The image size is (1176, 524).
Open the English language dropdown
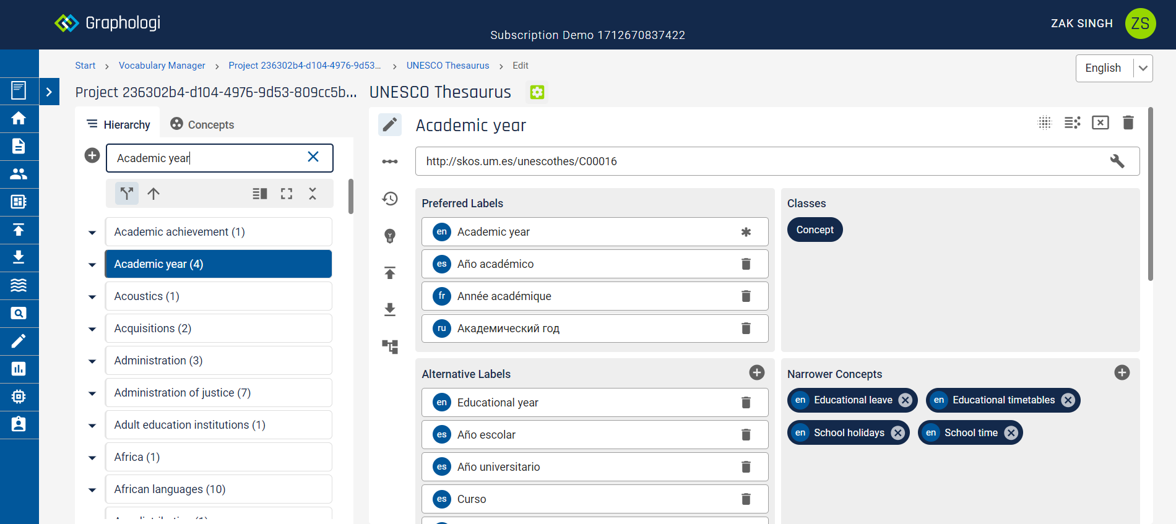click(1114, 68)
